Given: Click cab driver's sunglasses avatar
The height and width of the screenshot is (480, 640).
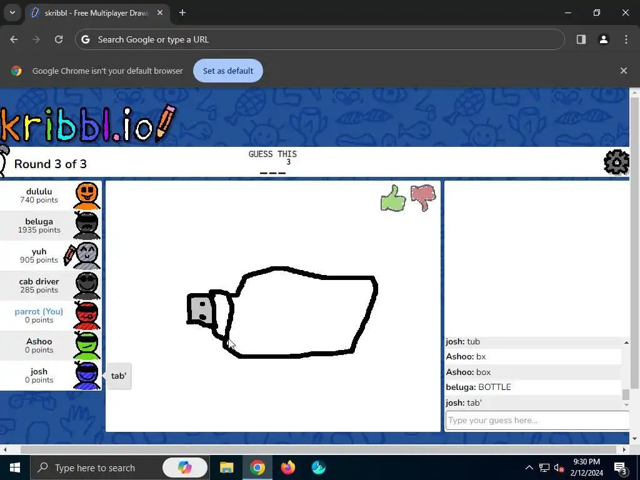Looking at the screenshot, I should 87,285.
